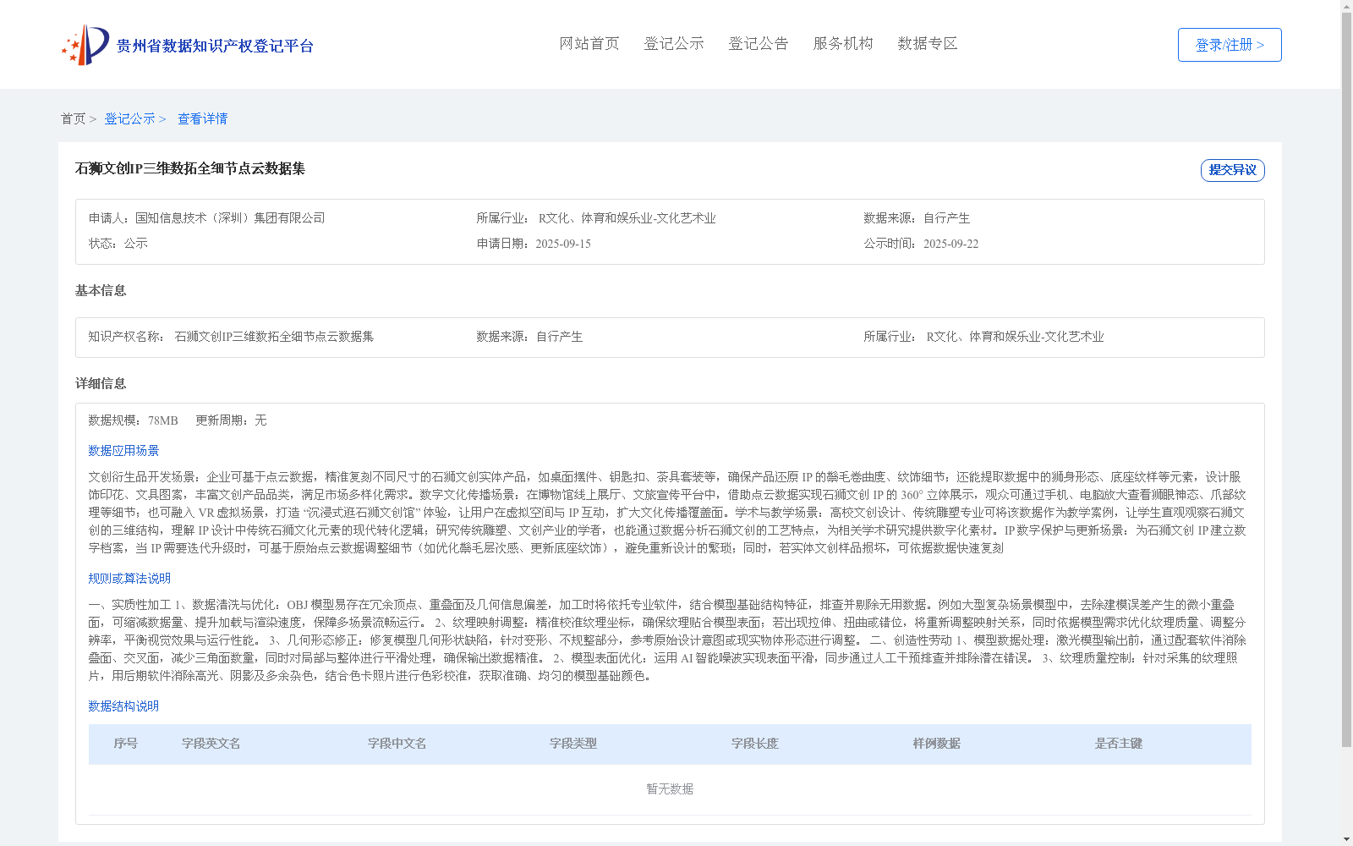Click the data size value 78MB
1353x846 pixels.
click(163, 420)
